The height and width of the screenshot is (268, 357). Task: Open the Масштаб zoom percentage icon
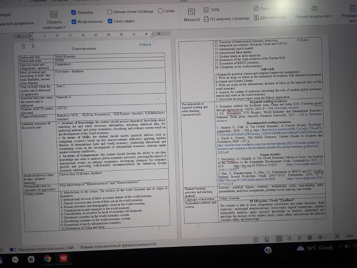192,12
